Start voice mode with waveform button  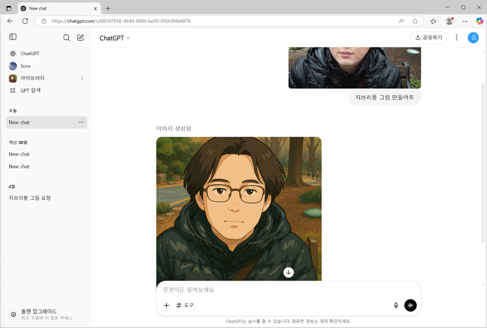(411, 305)
